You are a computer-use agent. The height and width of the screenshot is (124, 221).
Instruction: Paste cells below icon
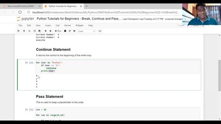(40, 31)
